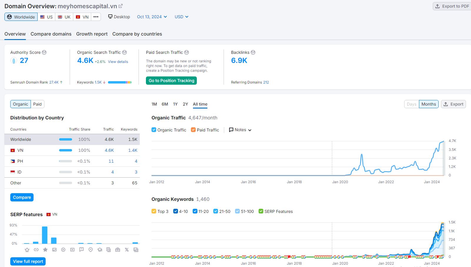Click the Vietnam flag in VN row

click(13, 150)
